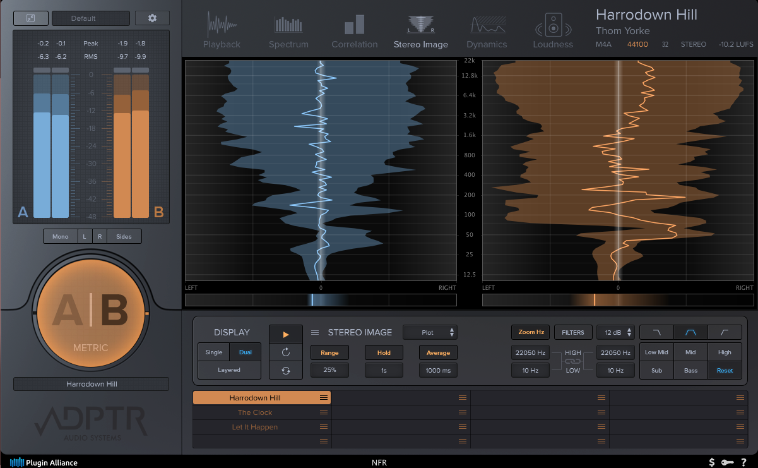Open the Plugin Alliance key icon
Image resolution: width=758 pixels, height=468 pixels.
pos(728,462)
